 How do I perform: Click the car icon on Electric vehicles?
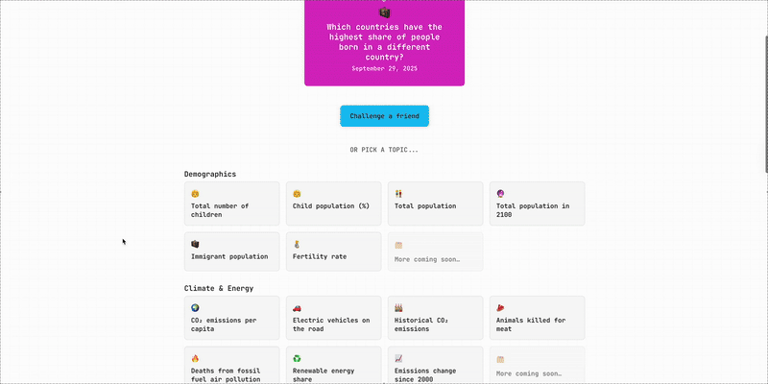(297, 308)
